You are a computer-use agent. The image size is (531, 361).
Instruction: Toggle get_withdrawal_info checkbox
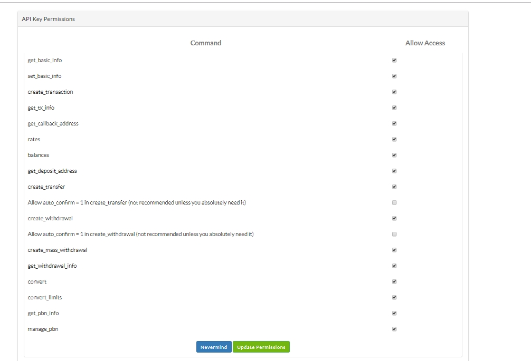pyautogui.click(x=394, y=266)
